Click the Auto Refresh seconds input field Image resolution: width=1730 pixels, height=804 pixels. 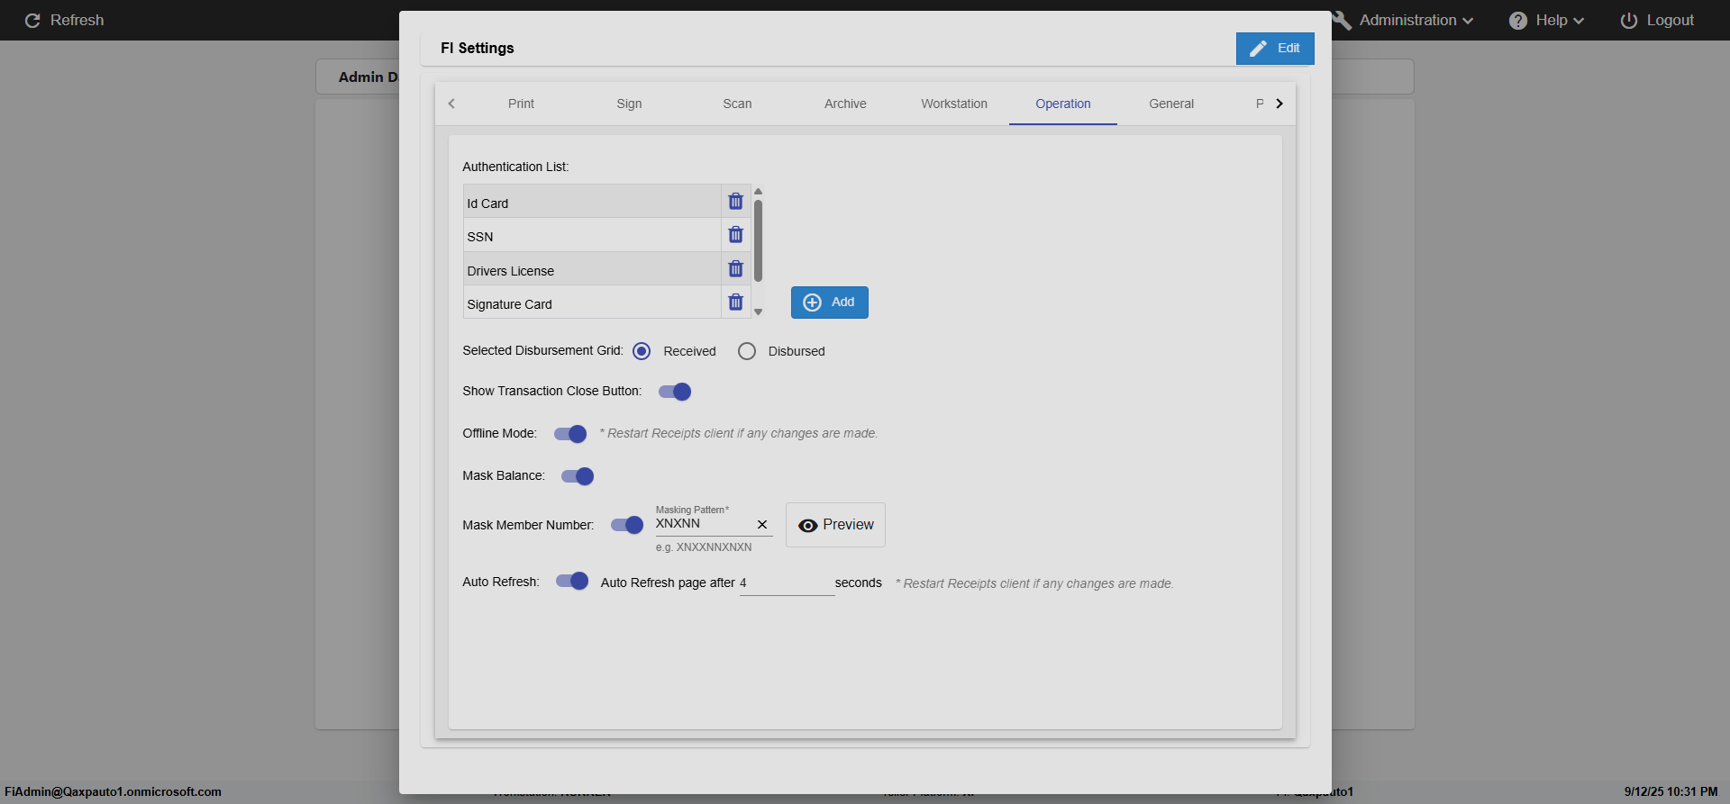pyautogui.click(x=786, y=583)
